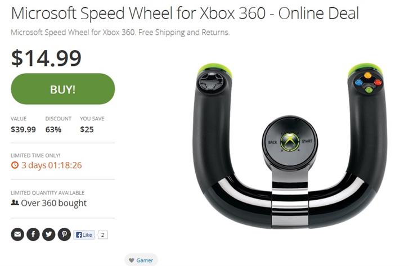
Task: Share the deal via email icon
Action: tap(17, 234)
